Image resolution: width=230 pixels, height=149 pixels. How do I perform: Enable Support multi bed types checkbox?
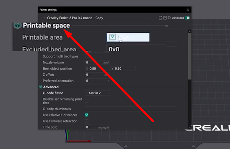87,56
